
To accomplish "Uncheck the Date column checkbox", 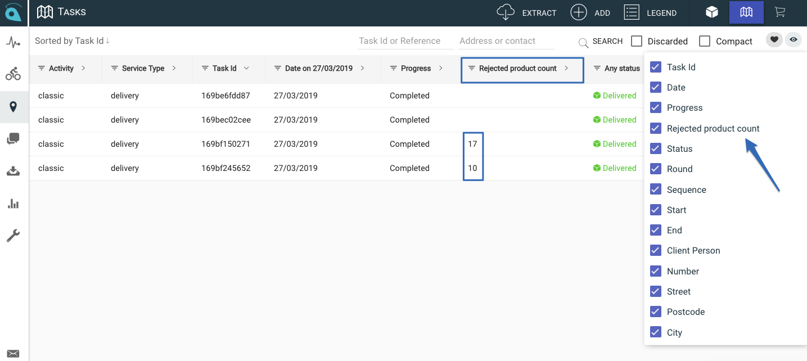I will 656,87.
